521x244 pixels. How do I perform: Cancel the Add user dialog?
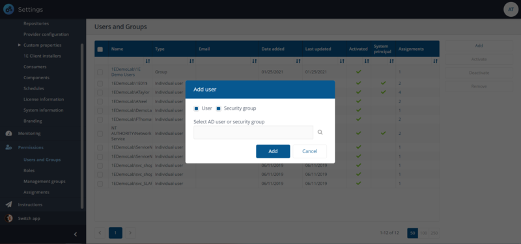coord(310,151)
